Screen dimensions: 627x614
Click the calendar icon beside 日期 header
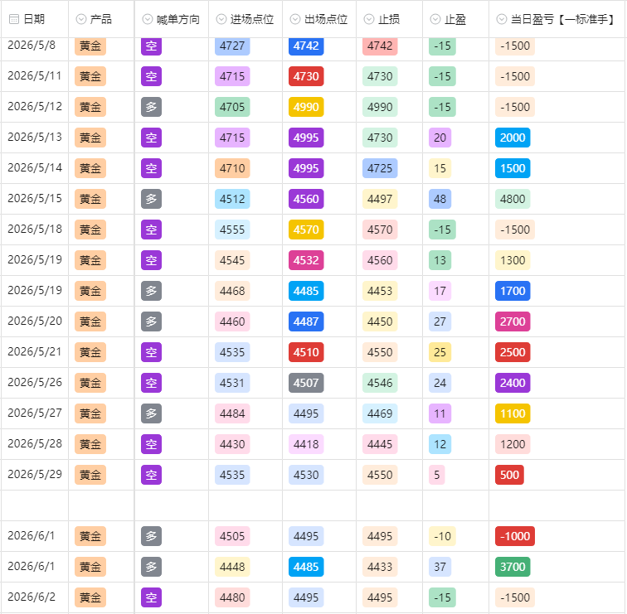coord(14,19)
